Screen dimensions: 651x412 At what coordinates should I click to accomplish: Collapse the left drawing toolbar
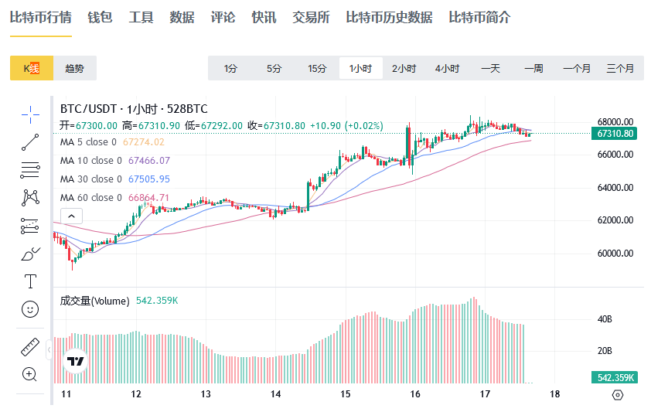coord(49,350)
